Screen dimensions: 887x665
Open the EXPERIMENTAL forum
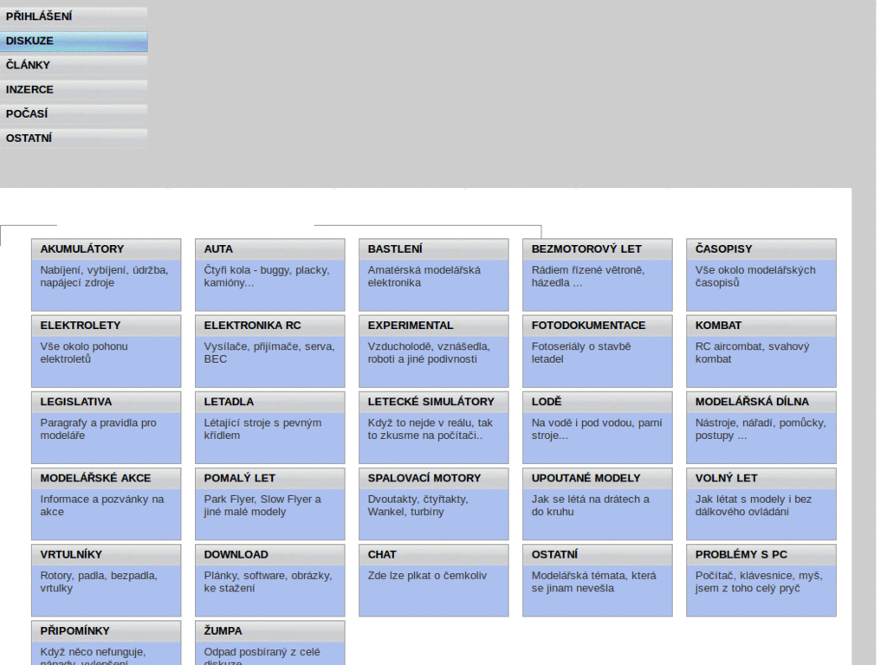tap(410, 326)
